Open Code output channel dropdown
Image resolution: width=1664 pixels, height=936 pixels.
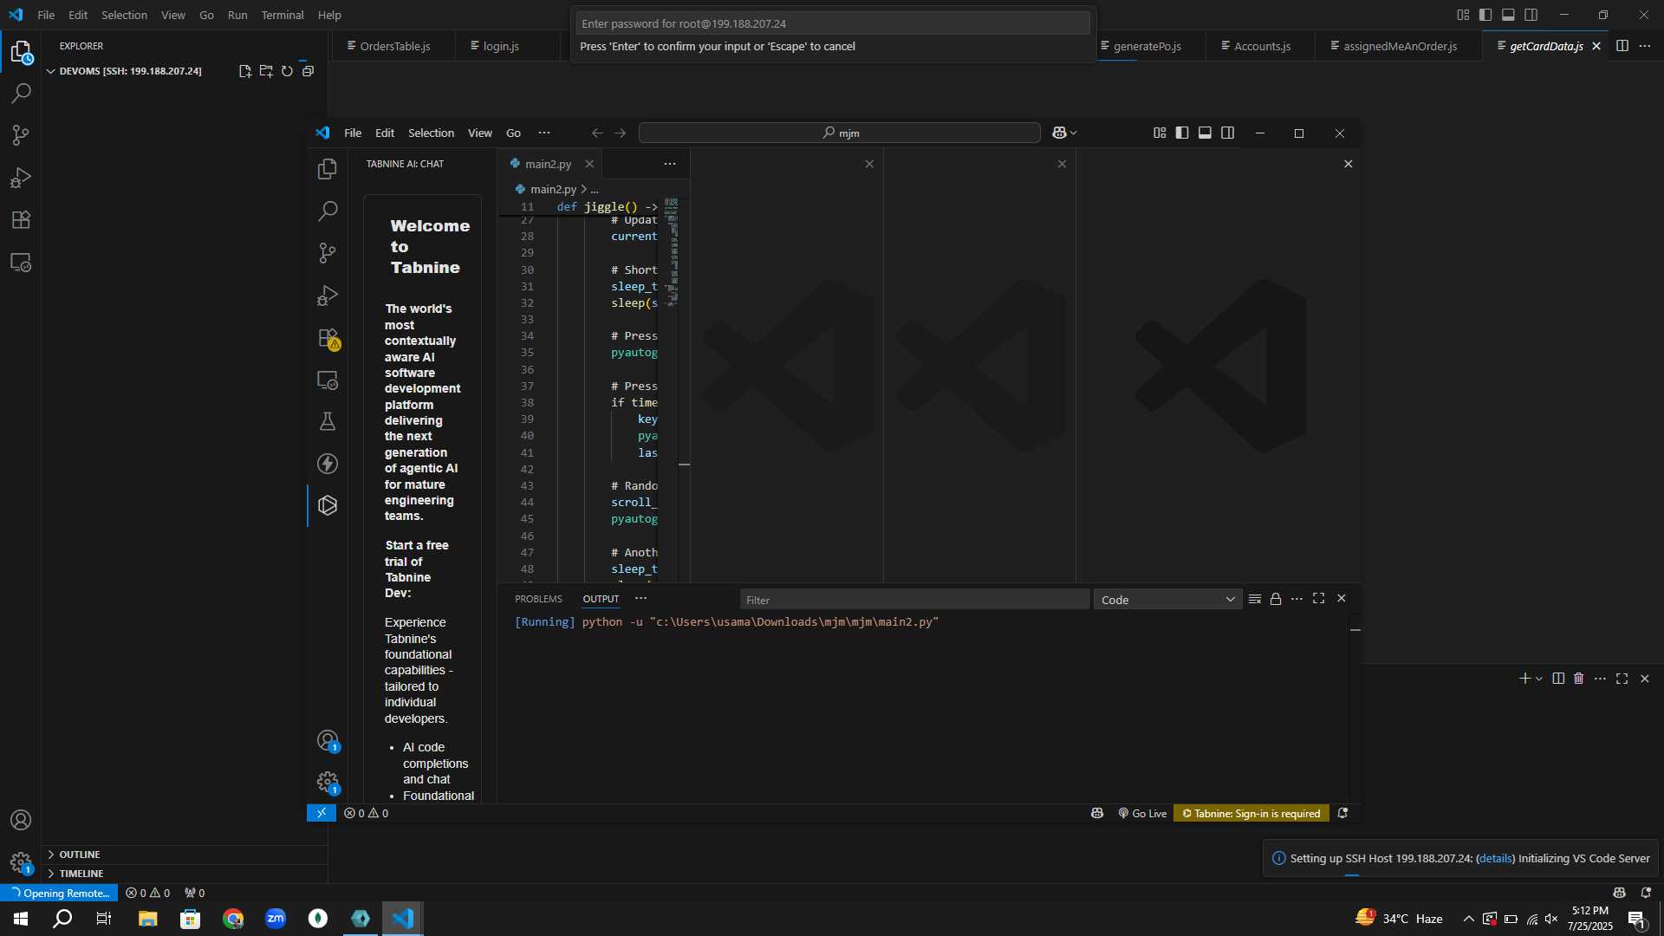click(1167, 600)
